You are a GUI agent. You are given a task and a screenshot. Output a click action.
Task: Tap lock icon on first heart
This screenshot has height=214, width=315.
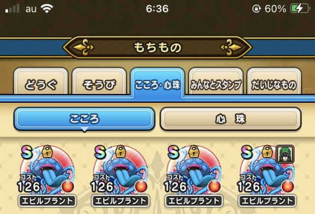(47, 152)
